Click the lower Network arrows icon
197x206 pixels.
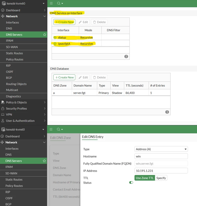click(x=2, y=142)
